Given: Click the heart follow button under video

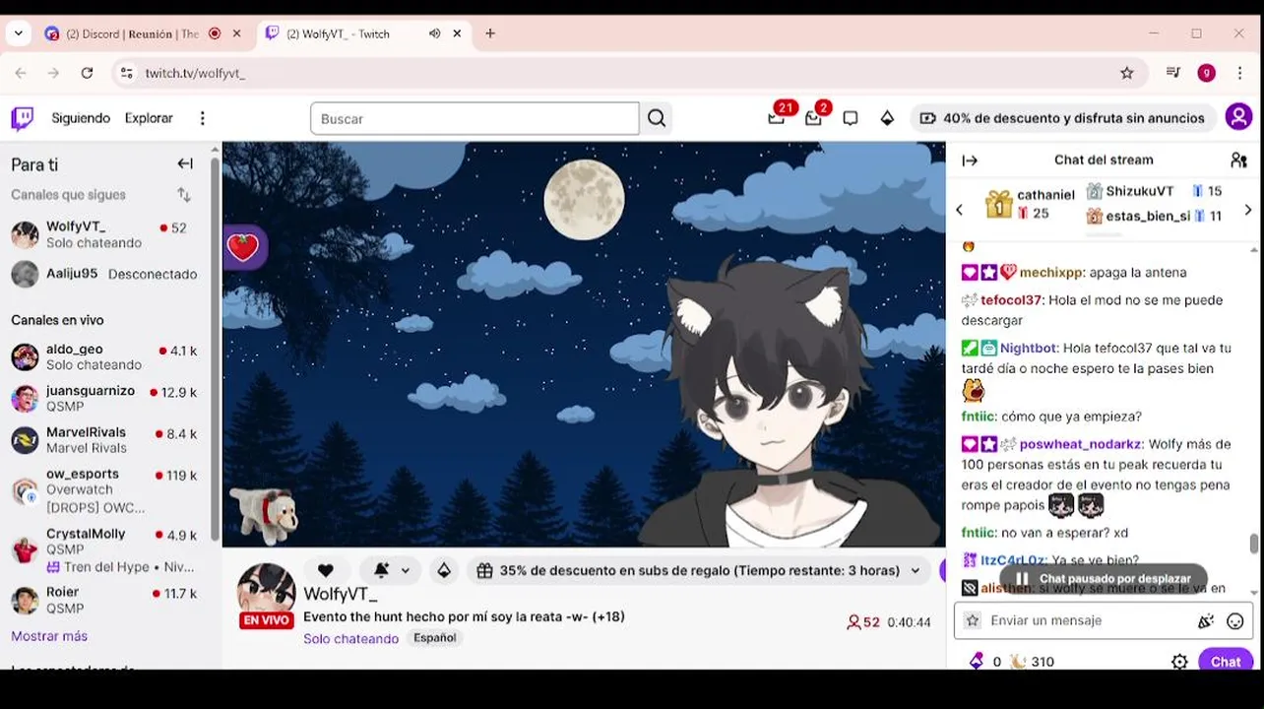Looking at the screenshot, I should tap(326, 570).
